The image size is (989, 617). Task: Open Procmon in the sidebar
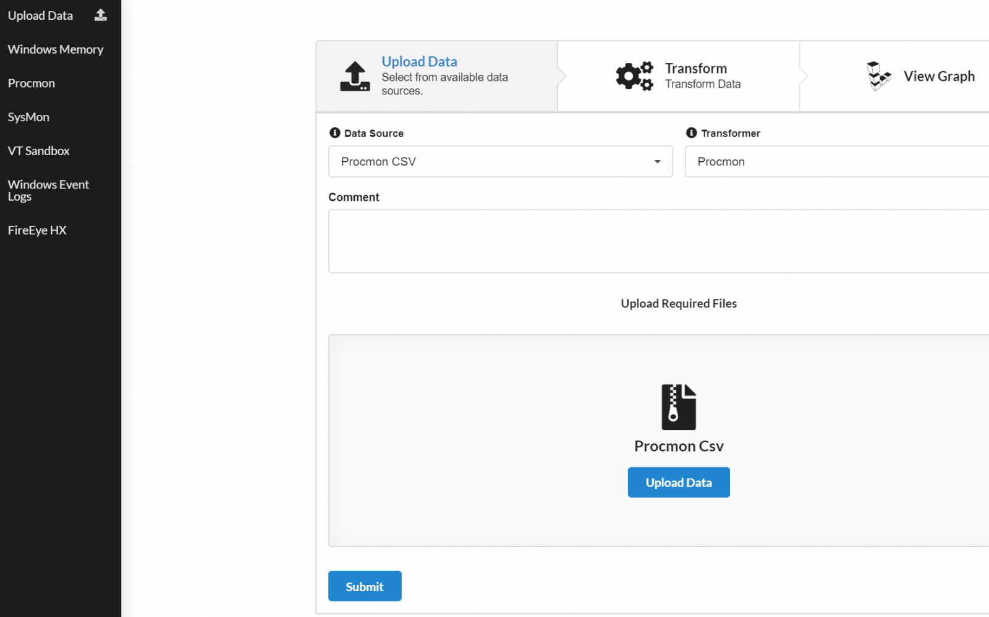pyautogui.click(x=32, y=83)
